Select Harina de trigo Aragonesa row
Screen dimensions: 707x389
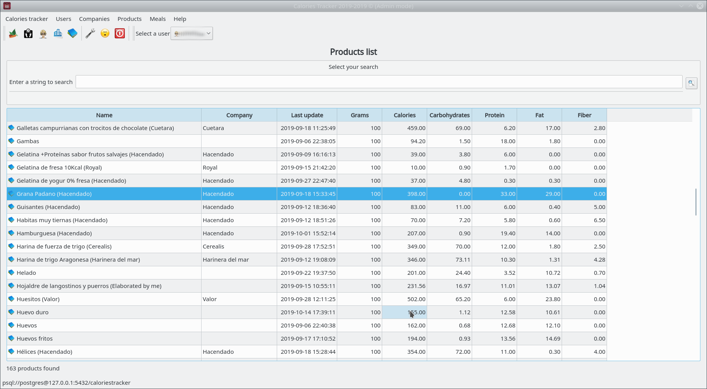click(307, 259)
